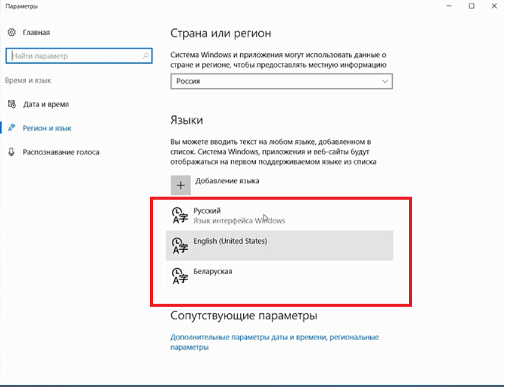
Task: Click the magnifier icon in the search box
Action: (x=145, y=56)
